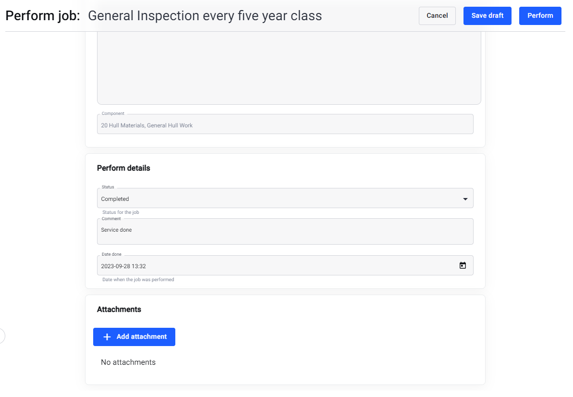Focus the Comment field containing Service done
The height and width of the screenshot is (397, 573).
[285, 231]
